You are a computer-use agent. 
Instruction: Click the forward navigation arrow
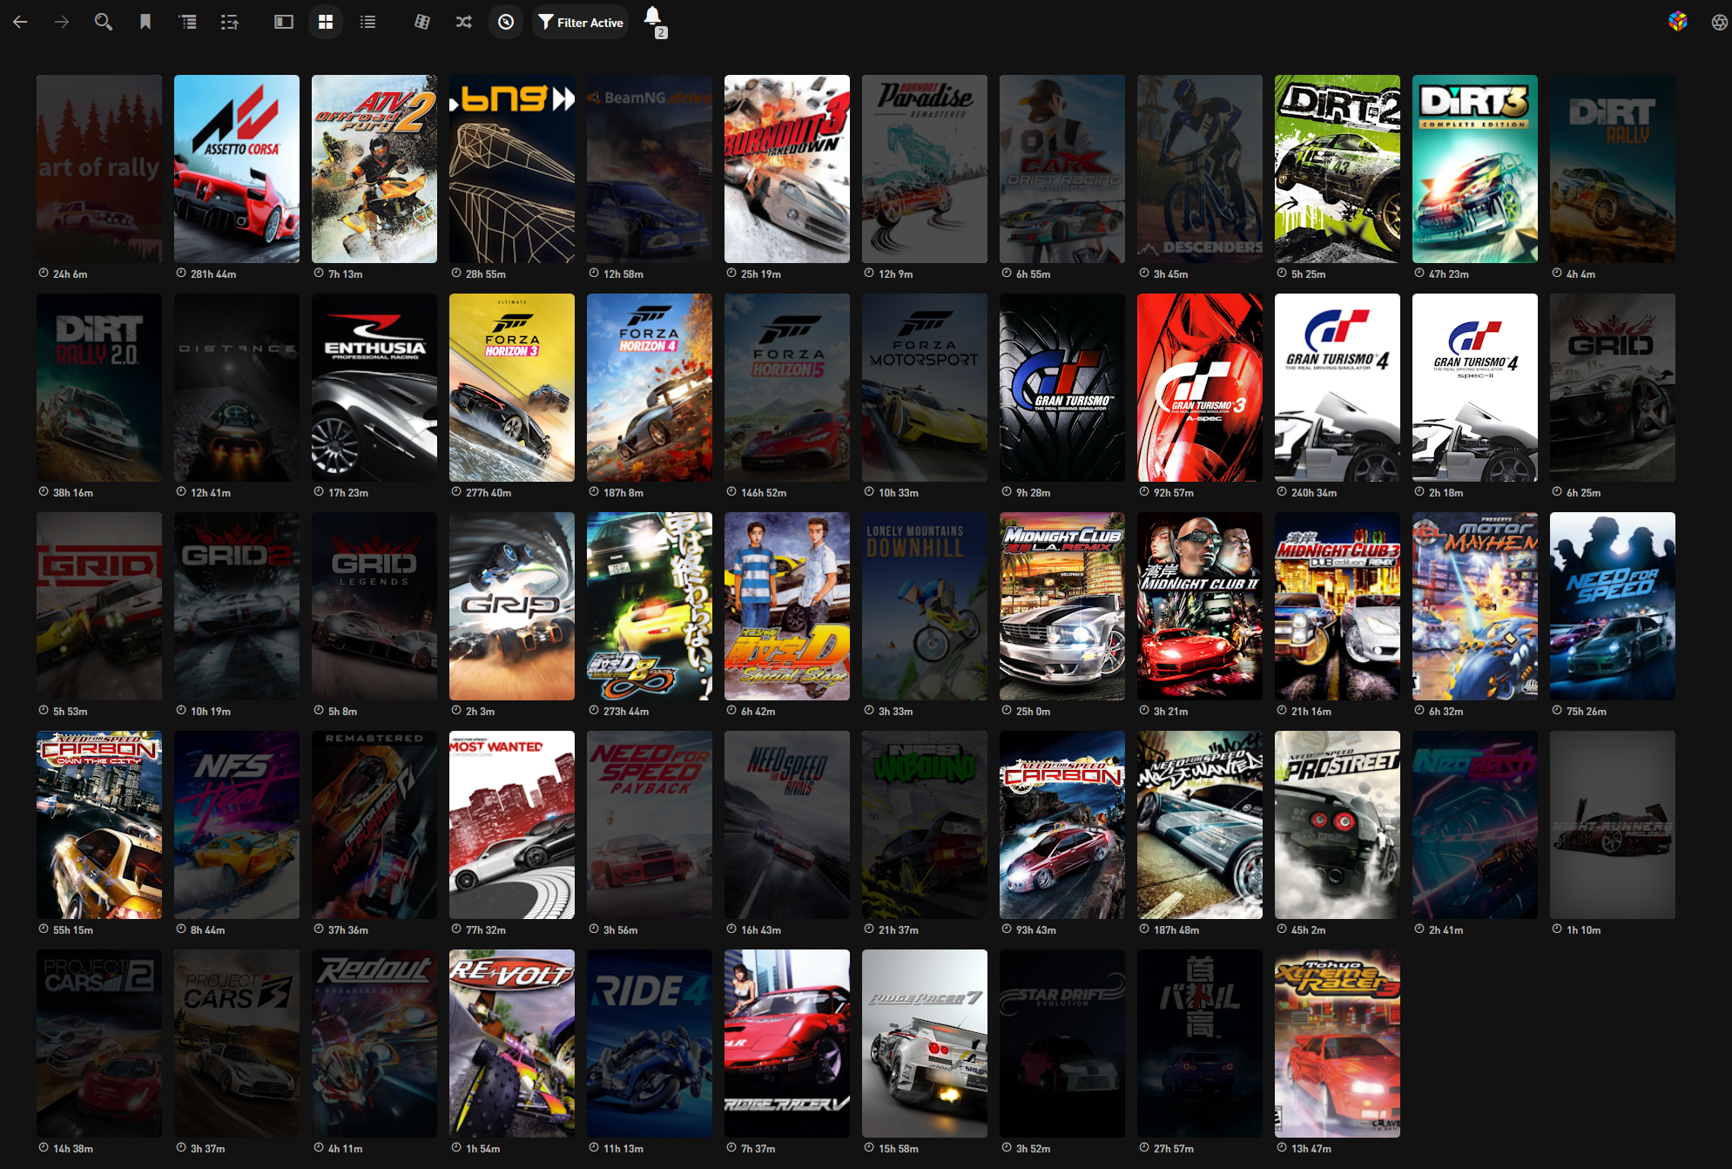click(x=62, y=22)
